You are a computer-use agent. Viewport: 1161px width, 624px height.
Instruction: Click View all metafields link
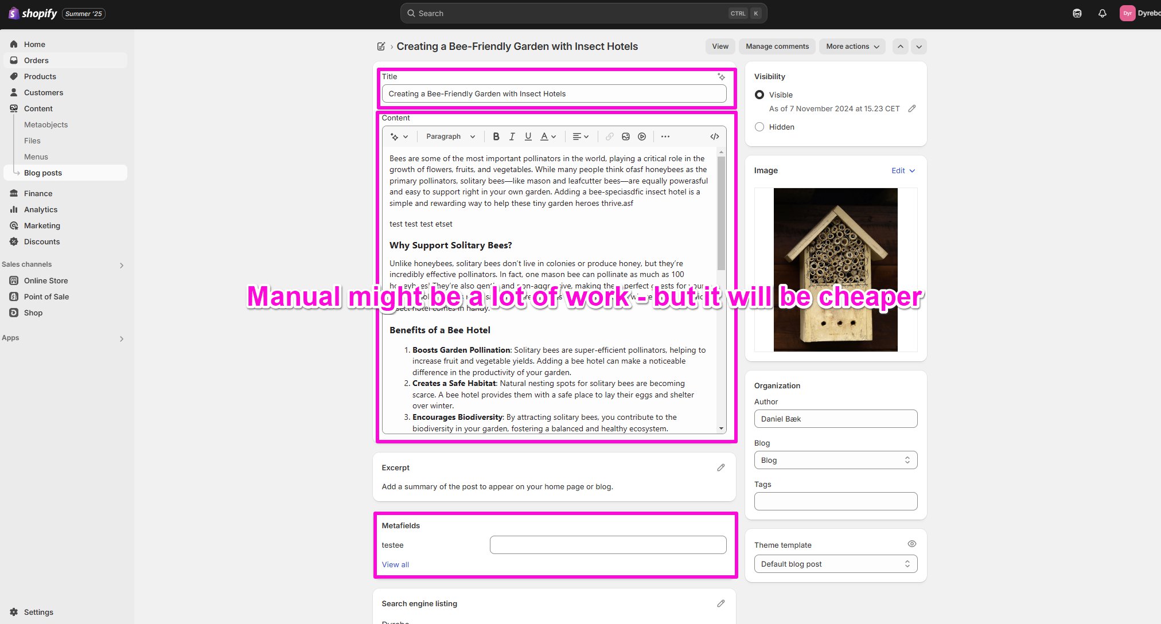(395, 564)
